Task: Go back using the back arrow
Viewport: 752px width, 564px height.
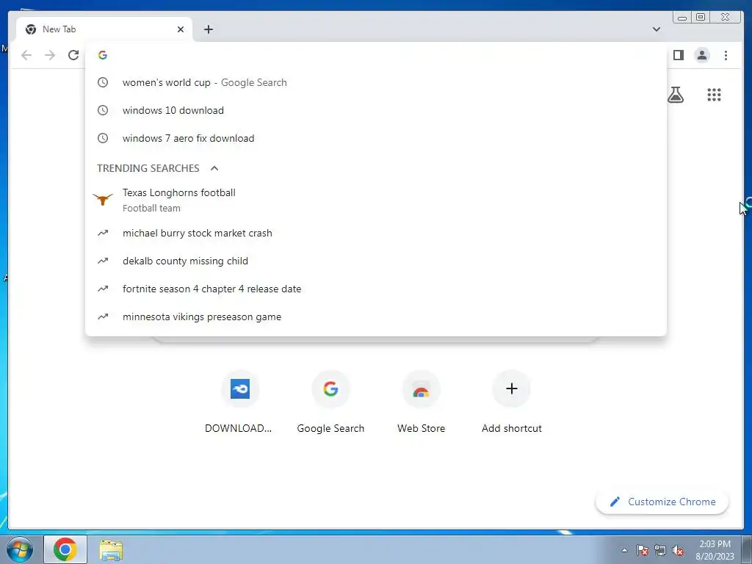Action: tap(26, 55)
